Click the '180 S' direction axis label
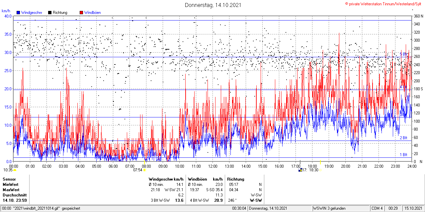This screenshot has width=425, height=212. coord(418,89)
